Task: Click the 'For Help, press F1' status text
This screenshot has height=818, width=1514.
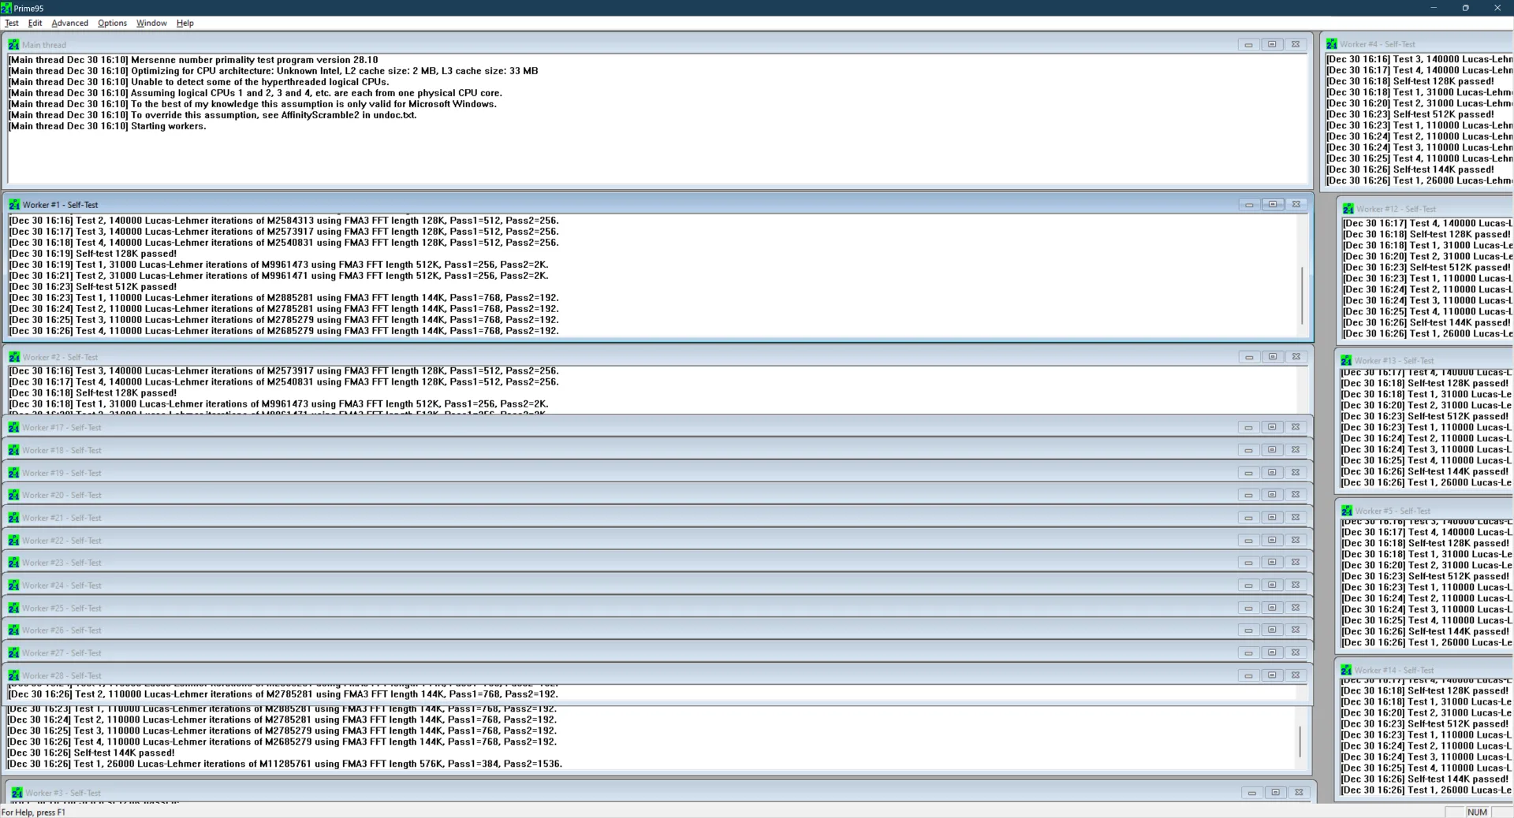Action: click(34, 812)
